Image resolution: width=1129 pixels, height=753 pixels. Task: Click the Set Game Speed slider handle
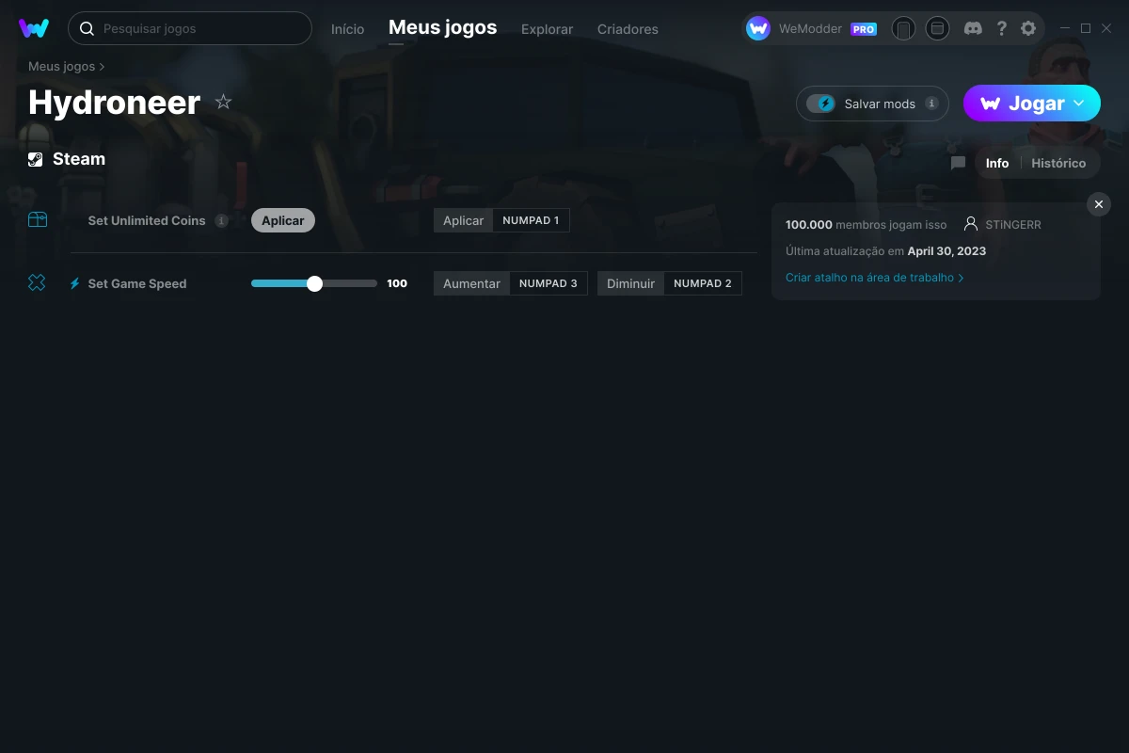[314, 283]
